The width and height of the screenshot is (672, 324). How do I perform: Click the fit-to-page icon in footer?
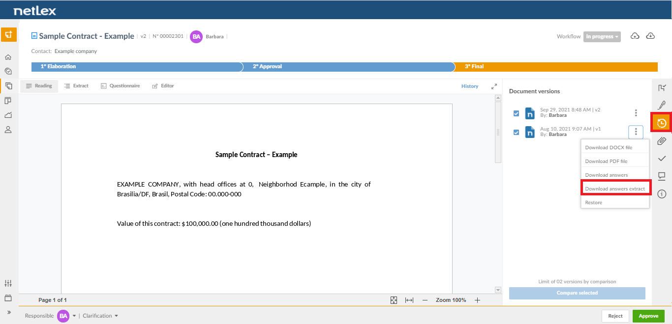point(394,300)
